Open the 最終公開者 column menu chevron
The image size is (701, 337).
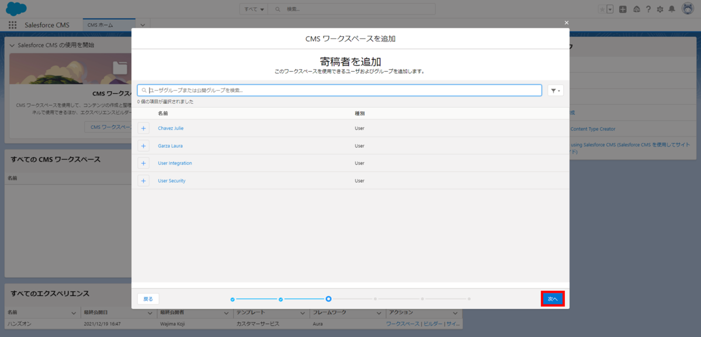pyautogui.click(x=227, y=313)
